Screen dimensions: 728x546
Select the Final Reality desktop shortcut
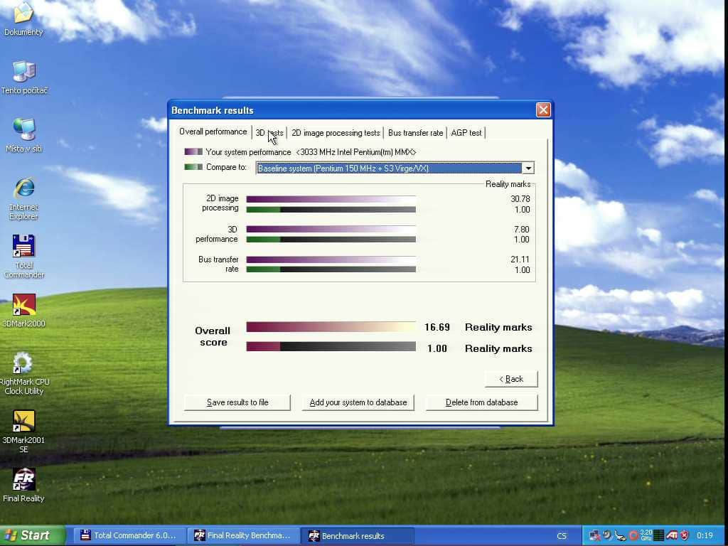point(23,485)
